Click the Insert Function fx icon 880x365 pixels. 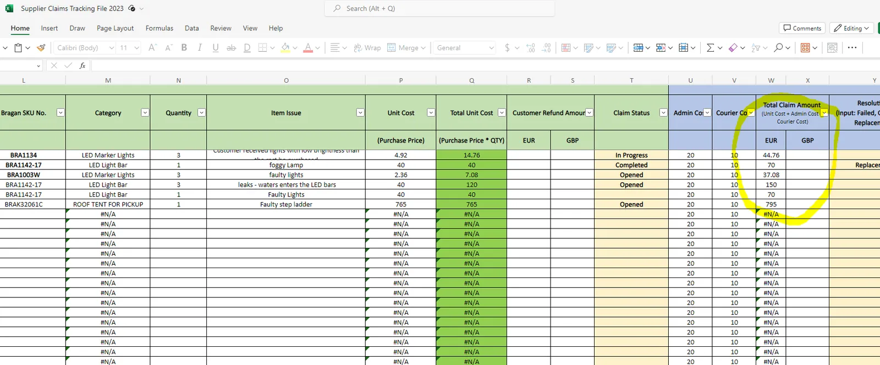(x=82, y=66)
